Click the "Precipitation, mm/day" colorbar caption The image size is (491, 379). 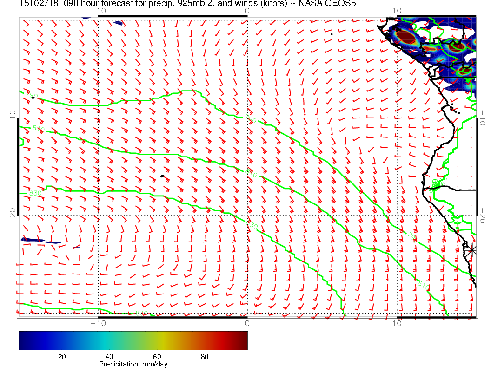(x=133, y=365)
